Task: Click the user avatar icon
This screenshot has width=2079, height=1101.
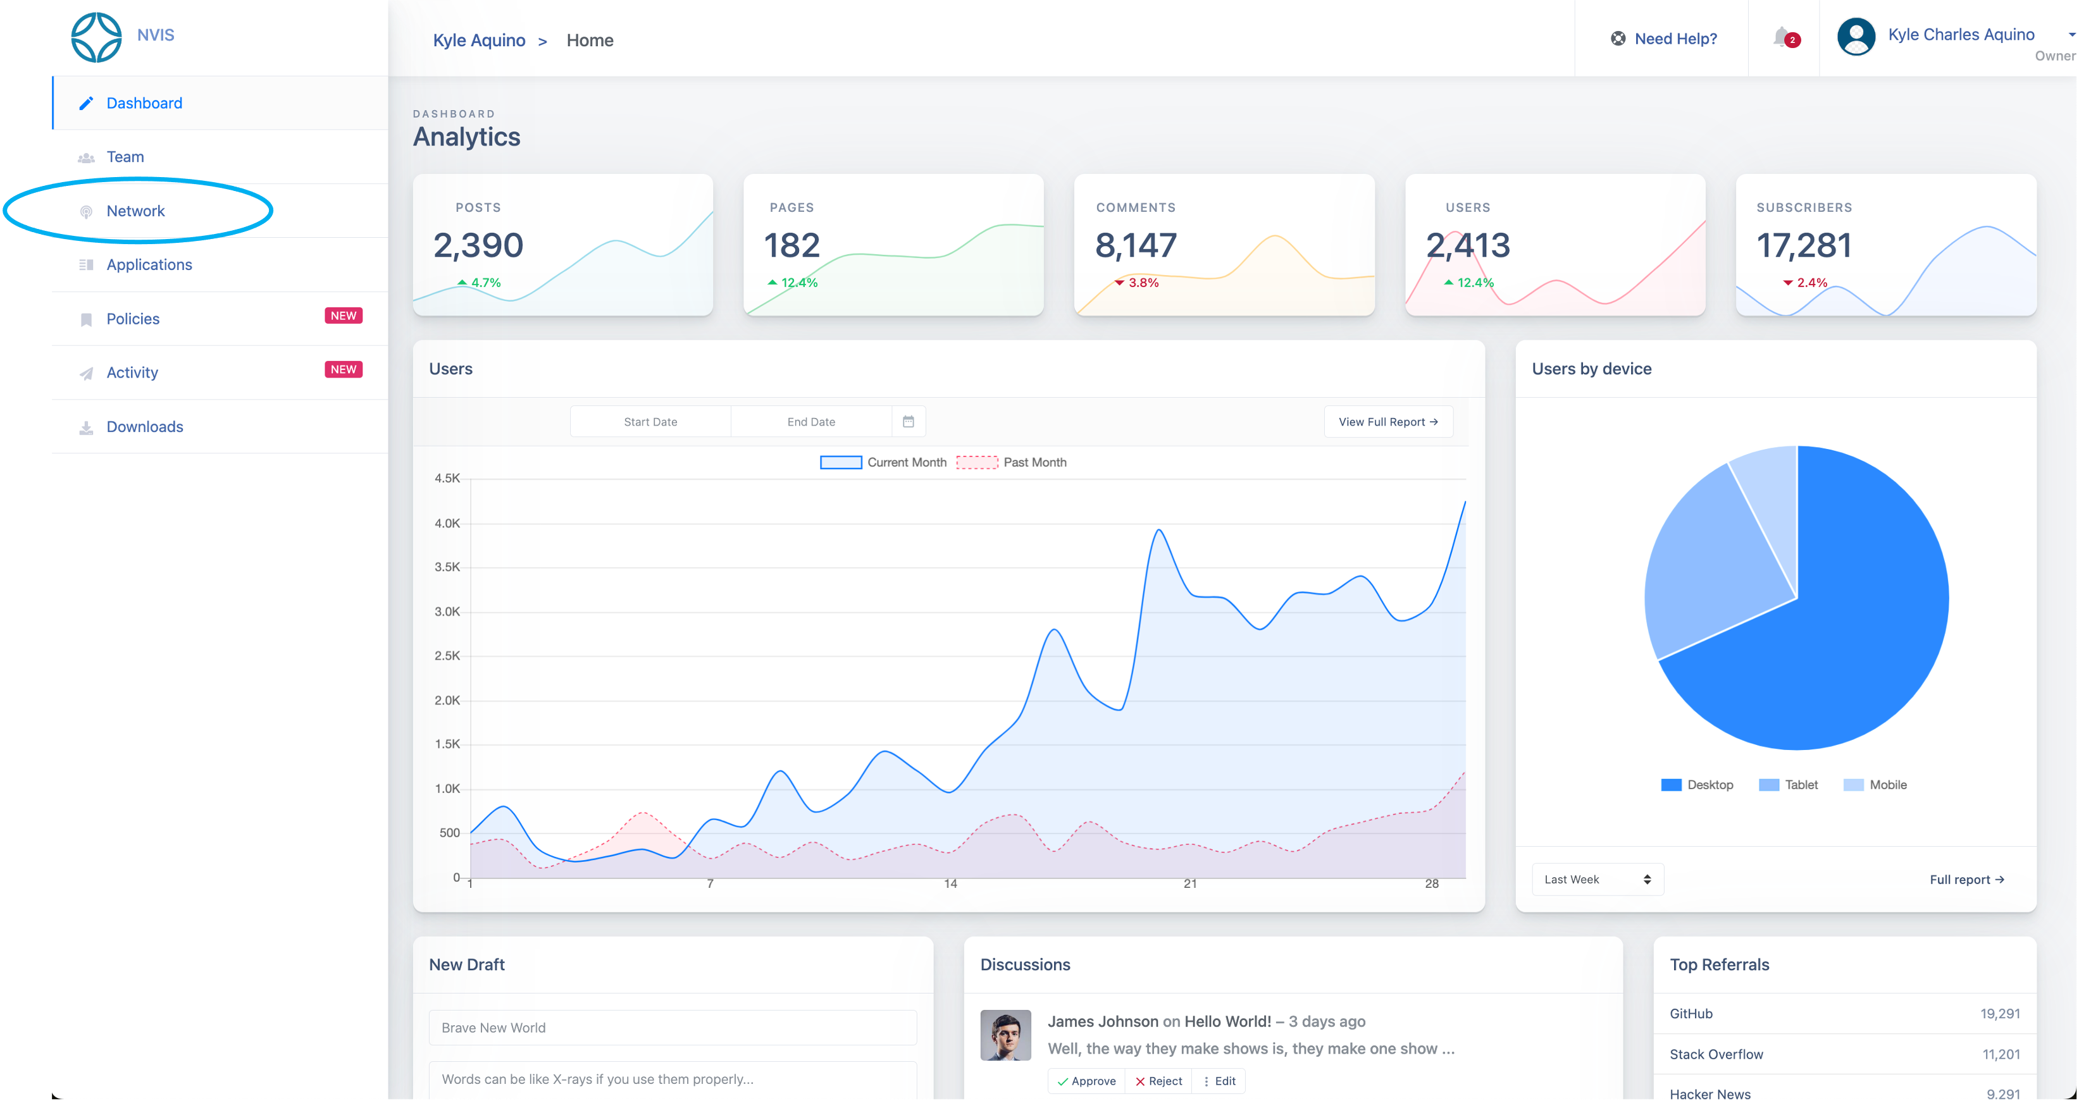Action: point(1856,37)
